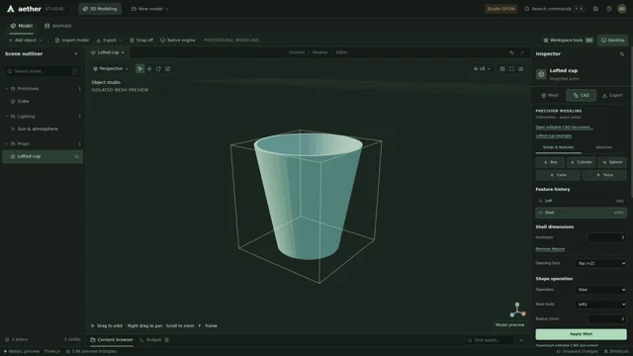The image size is (633, 356).
Task: Capture viewport snapshot with camera icon
Action: [521, 69]
